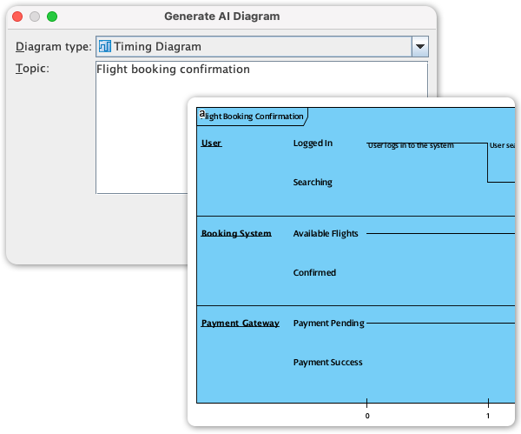Image resolution: width=521 pixels, height=434 pixels.
Task: Click the red close window button
Action: [17, 17]
